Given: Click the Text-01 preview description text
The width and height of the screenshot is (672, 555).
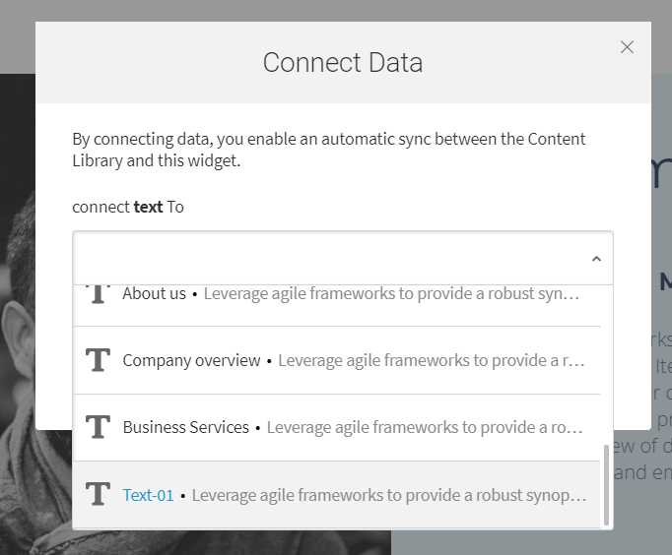Looking at the screenshot, I should click(389, 496).
